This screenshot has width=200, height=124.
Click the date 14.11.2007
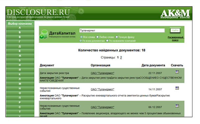[155, 89]
